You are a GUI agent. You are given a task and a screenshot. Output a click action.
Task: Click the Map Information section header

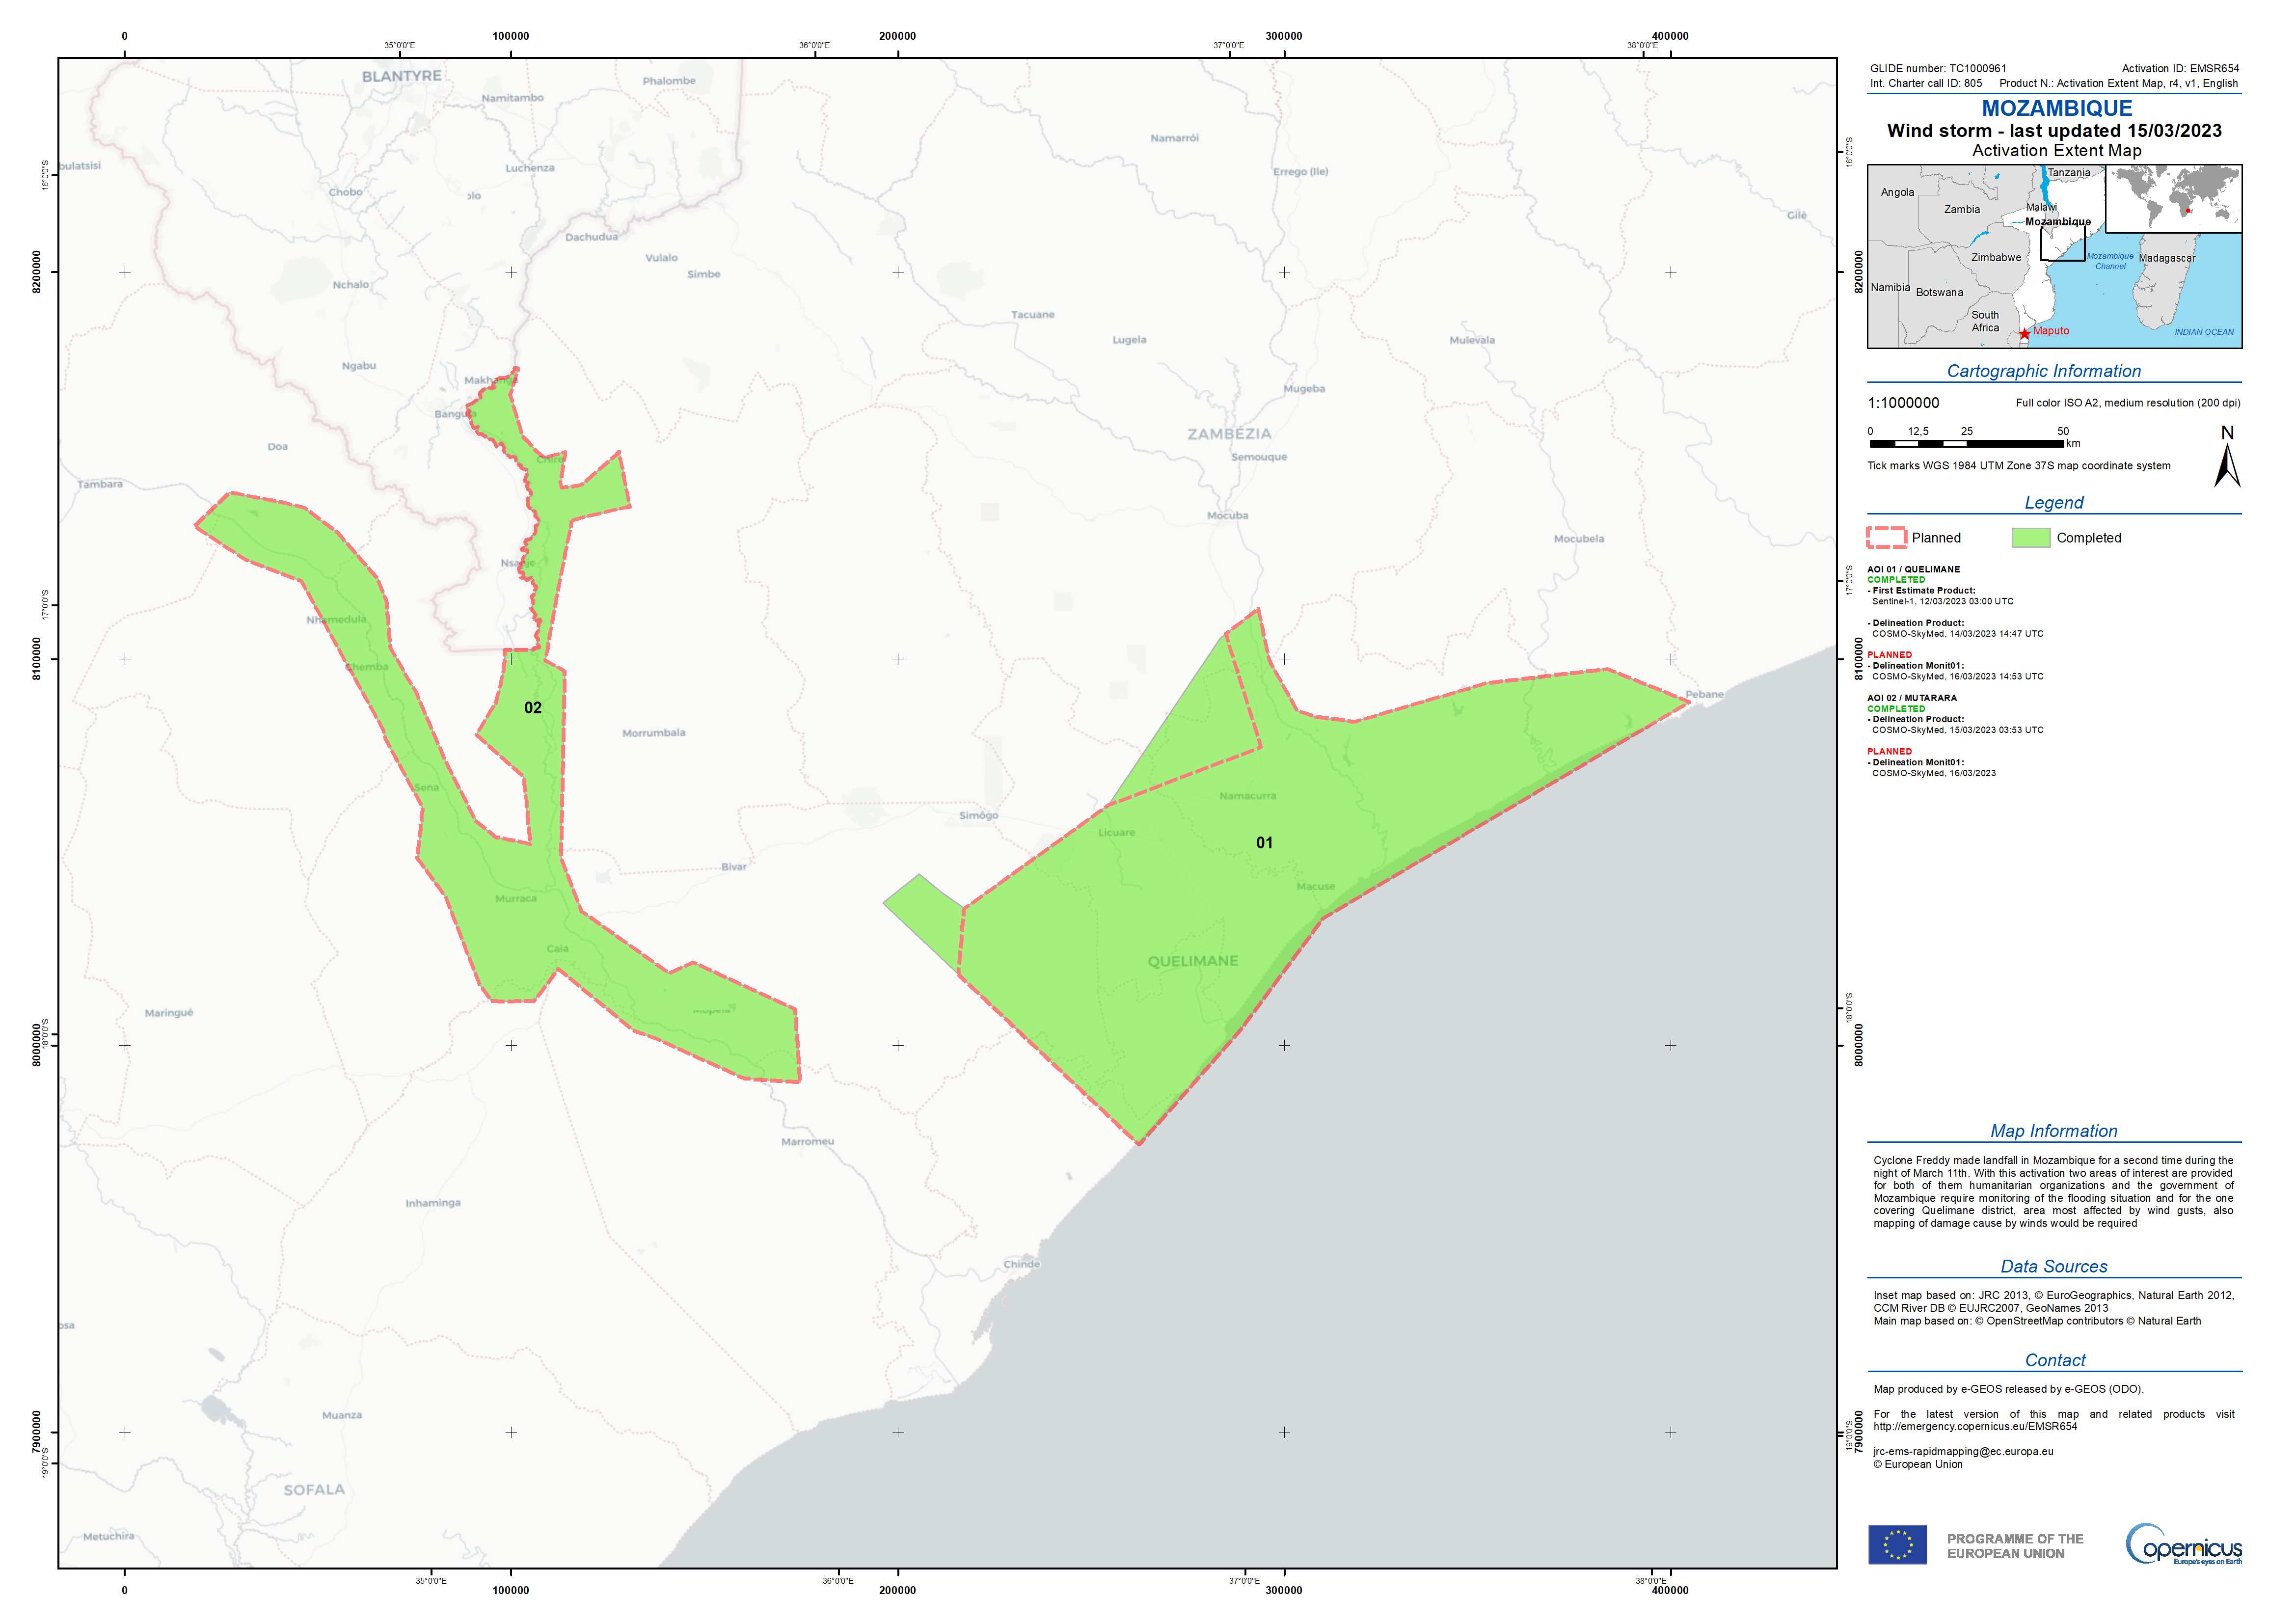coord(2053,1131)
